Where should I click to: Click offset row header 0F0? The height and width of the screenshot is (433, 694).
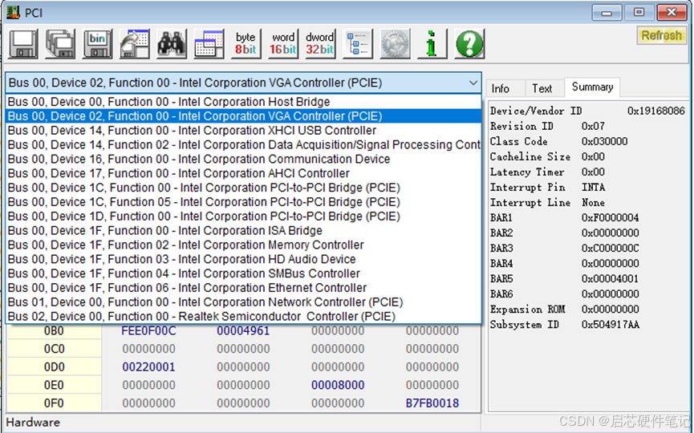pyautogui.click(x=54, y=403)
